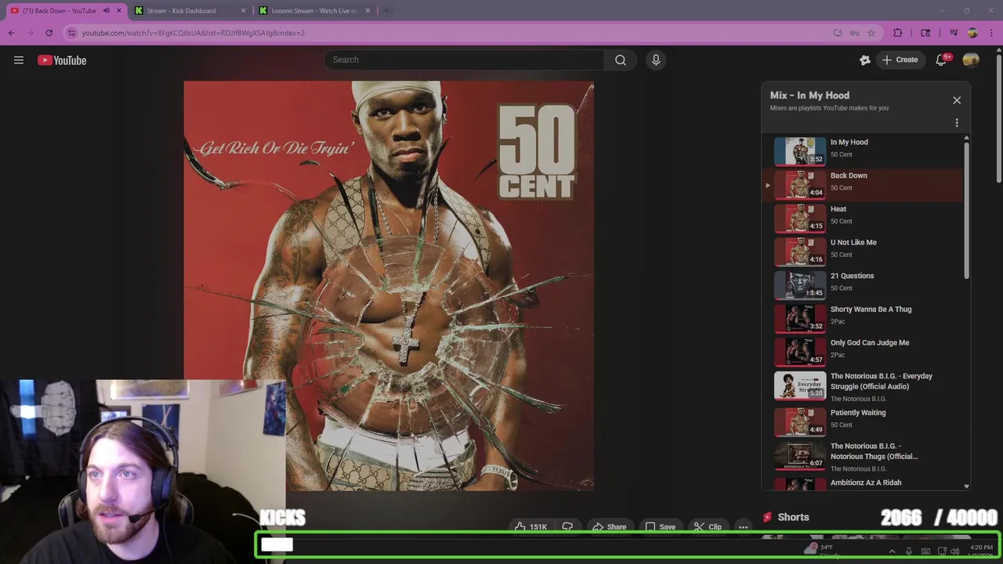Mute the YouTube tab via speaker icon
Screen dimensions: 1003x564
point(107,11)
